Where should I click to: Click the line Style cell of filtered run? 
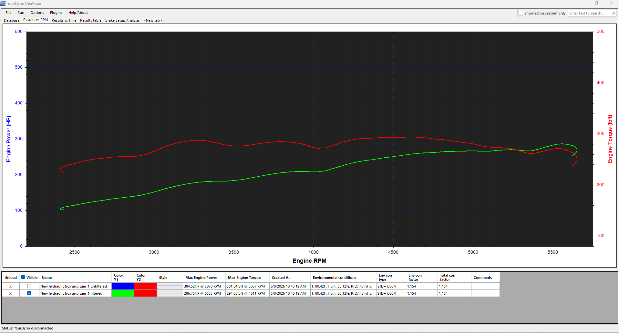click(x=170, y=293)
